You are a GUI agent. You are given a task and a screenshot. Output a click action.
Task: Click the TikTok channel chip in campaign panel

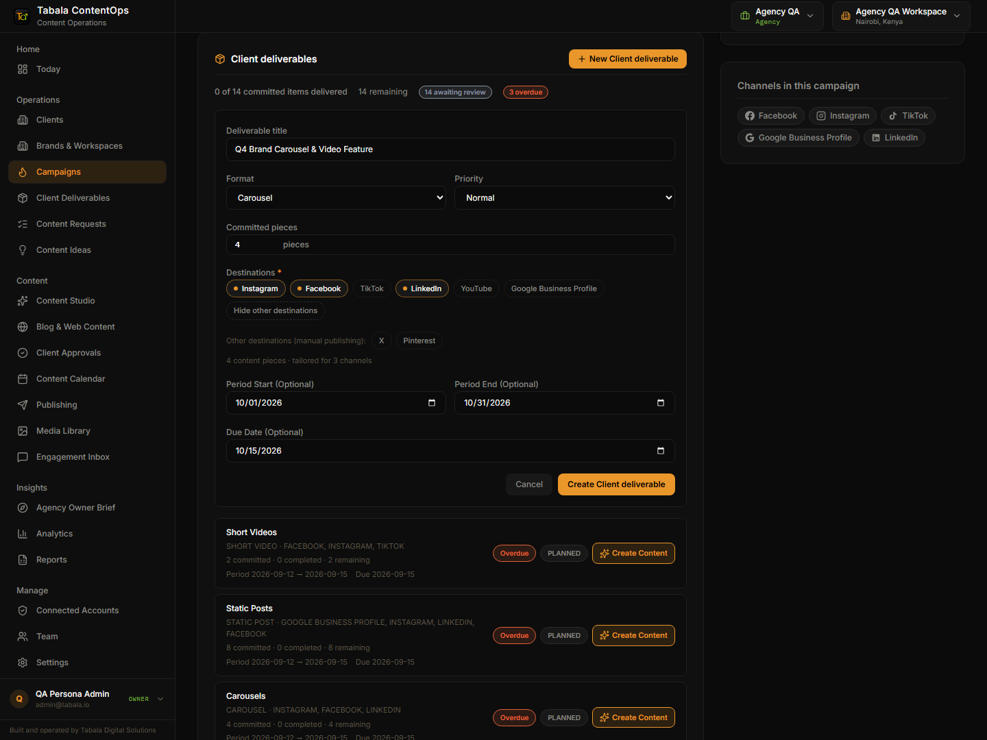(x=908, y=116)
